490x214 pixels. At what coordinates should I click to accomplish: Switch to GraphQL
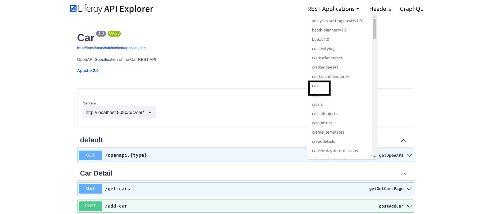tap(411, 9)
